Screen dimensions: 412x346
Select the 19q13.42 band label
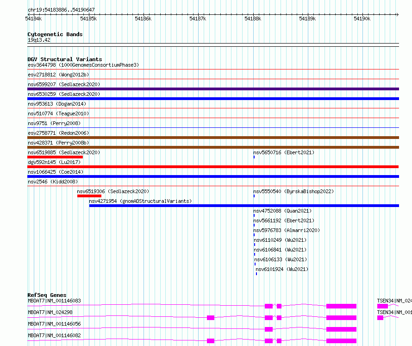pyautogui.click(x=39, y=40)
